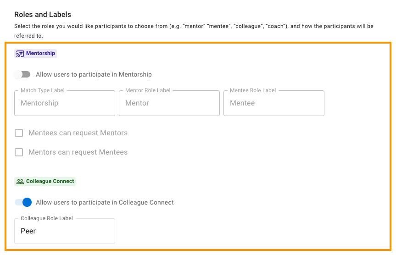This screenshot has height=255, width=396.
Task: Click the purple Mentorship badge text
Action: (x=41, y=53)
